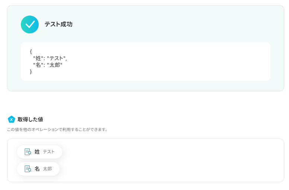Viewport: 289px width, 190px height.
Task: Click the 取得した値 pentagon icon
Action: (12, 119)
